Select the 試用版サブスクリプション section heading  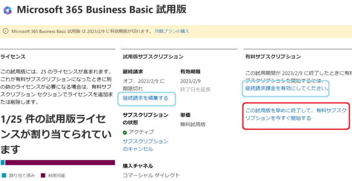pos(153,57)
